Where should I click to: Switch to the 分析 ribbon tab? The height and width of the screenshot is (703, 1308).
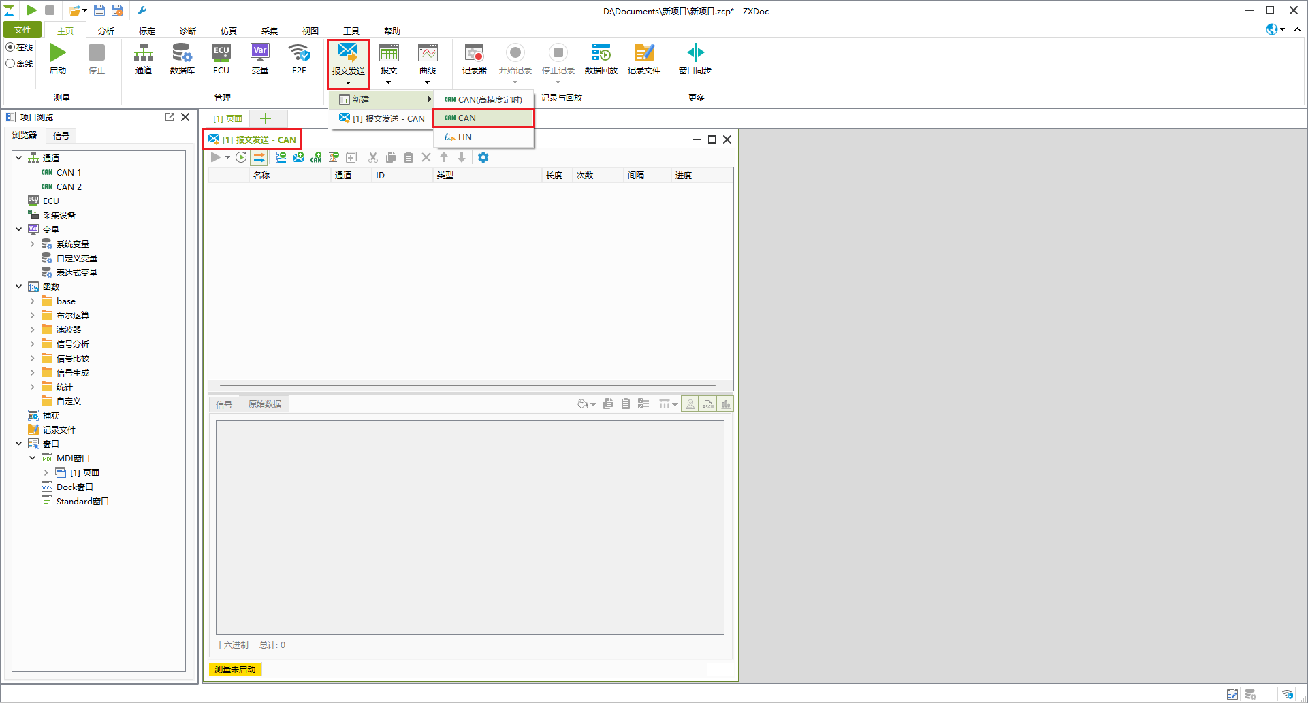(106, 31)
